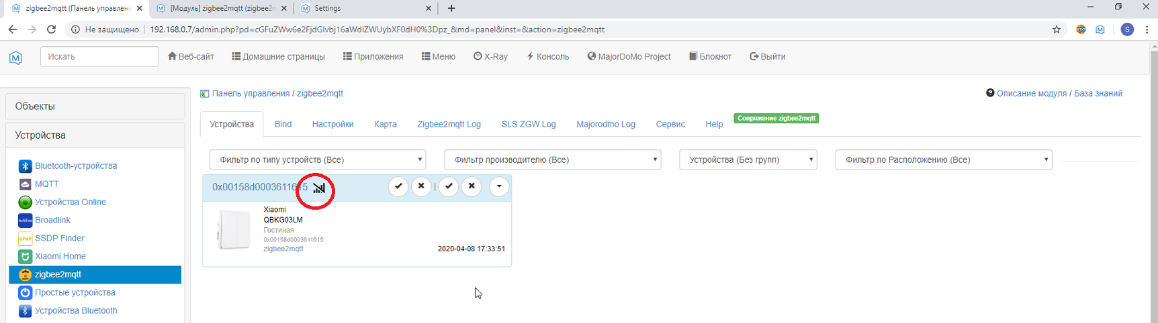Click the Broadlink icon in sidebar
Viewport: 1158px width, 323px height.
point(25,220)
